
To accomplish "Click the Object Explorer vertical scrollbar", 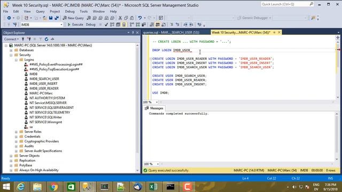I will [137, 108].
